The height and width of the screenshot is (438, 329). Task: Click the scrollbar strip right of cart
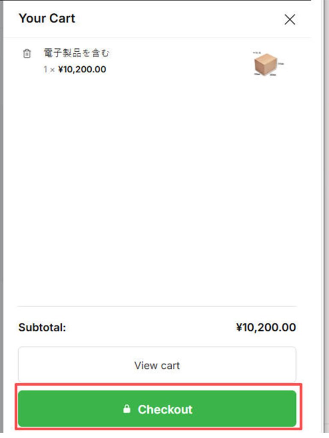(326, 214)
